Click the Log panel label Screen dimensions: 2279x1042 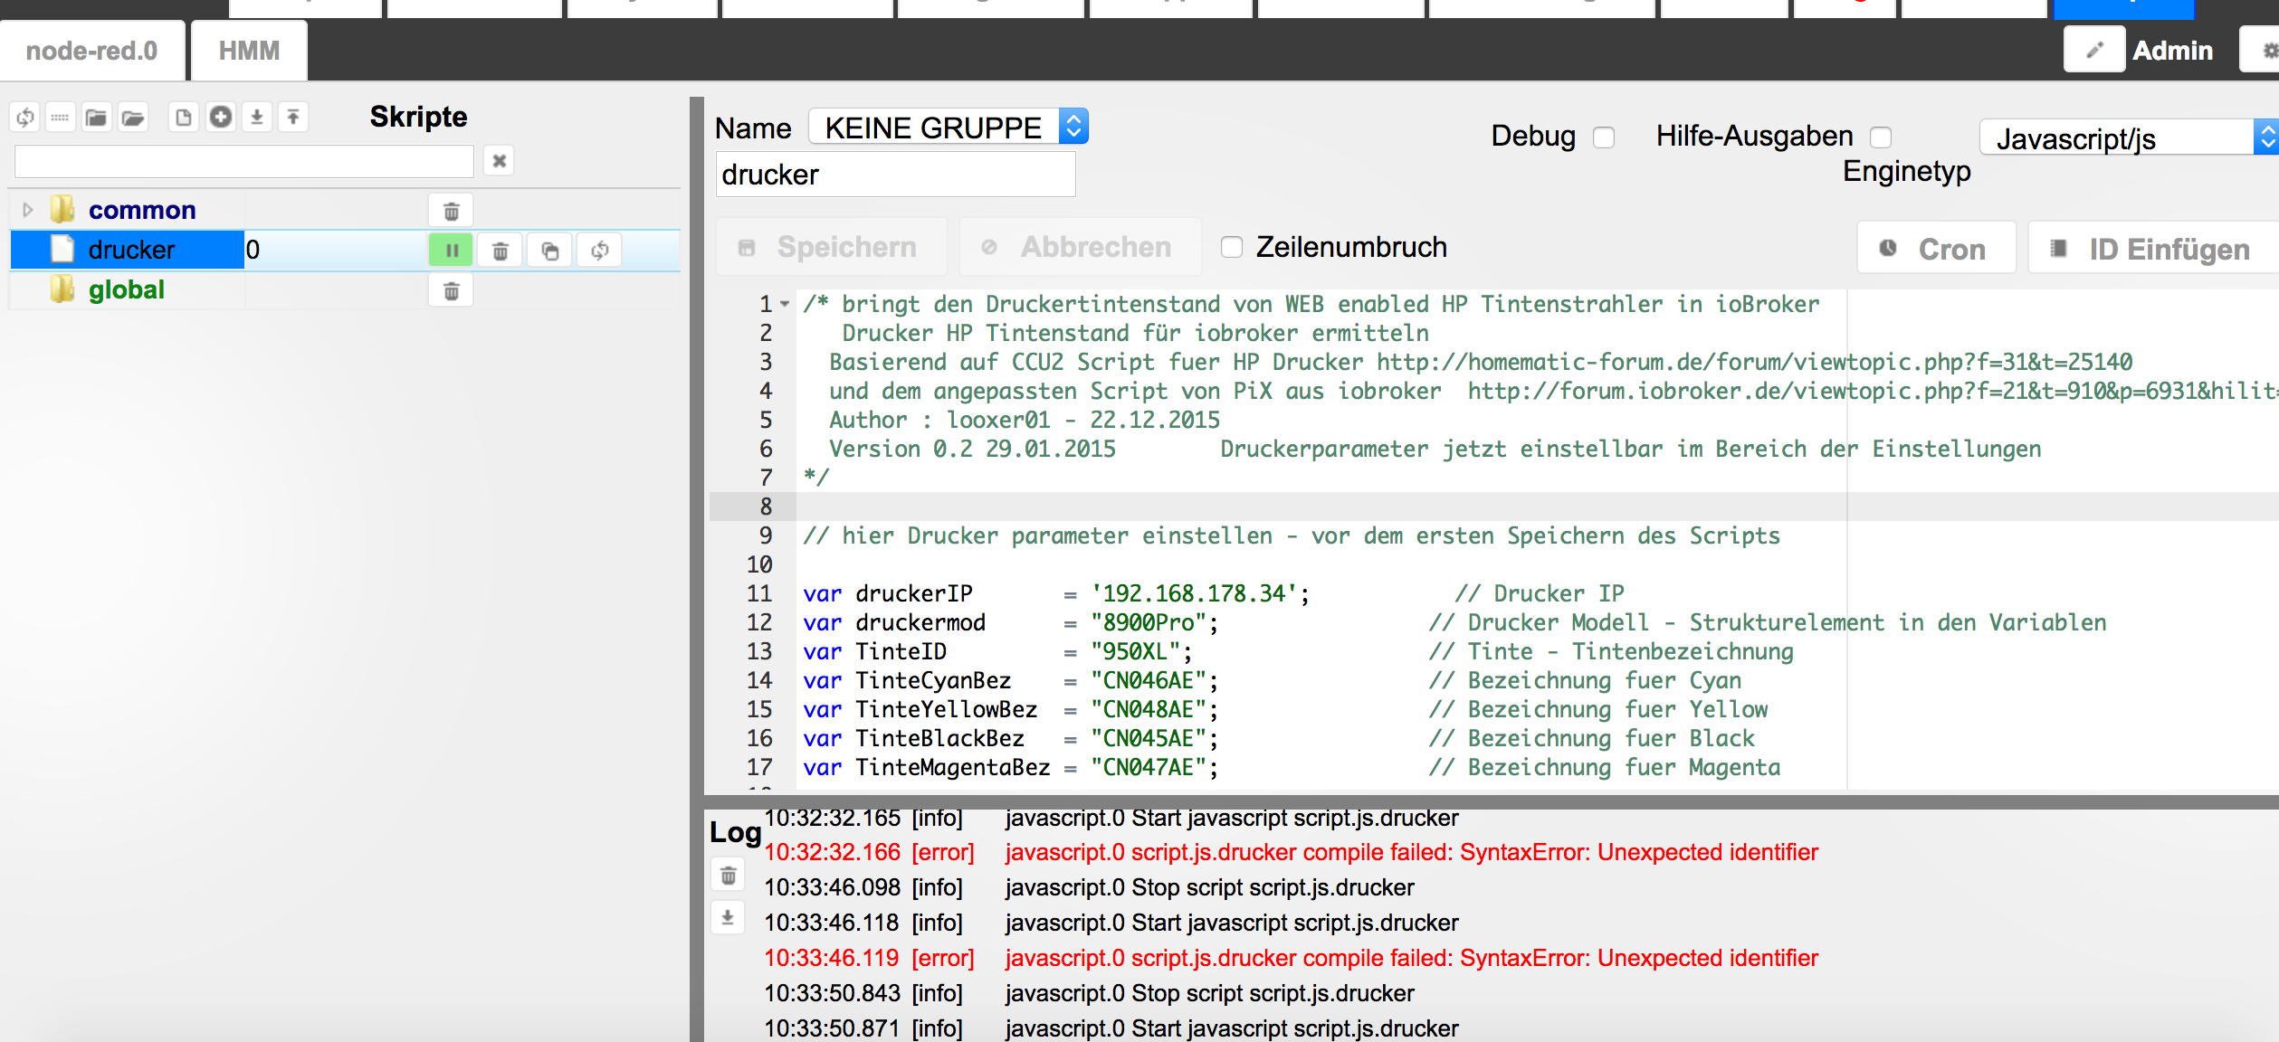(735, 832)
